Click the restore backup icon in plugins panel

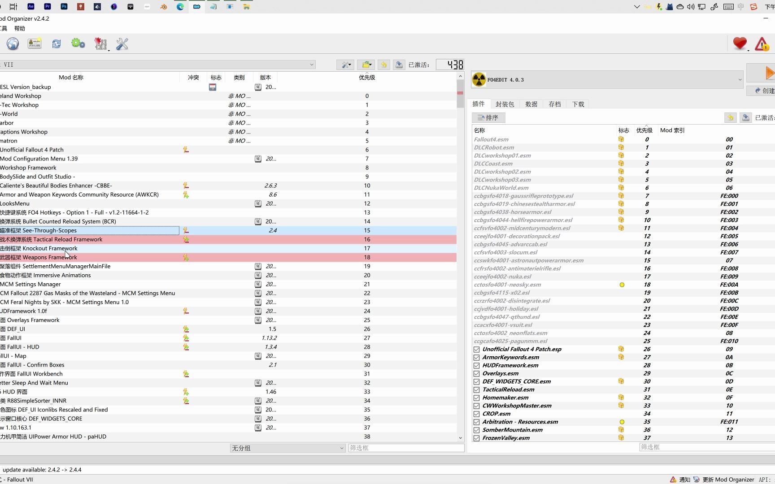coord(730,117)
